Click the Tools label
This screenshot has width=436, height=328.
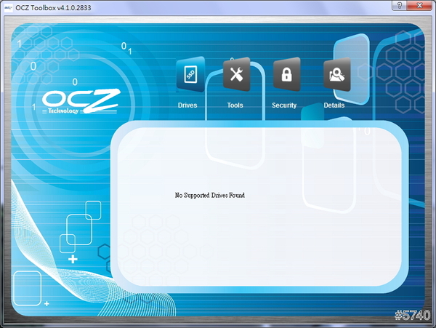(235, 105)
